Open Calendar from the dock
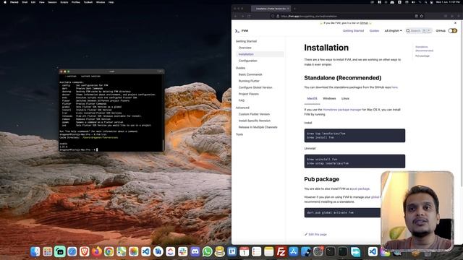The width and height of the screenshot is (463, 260). point(245,251)
